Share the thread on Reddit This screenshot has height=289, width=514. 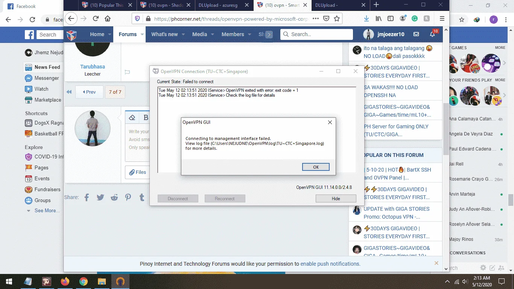[114, 197]
